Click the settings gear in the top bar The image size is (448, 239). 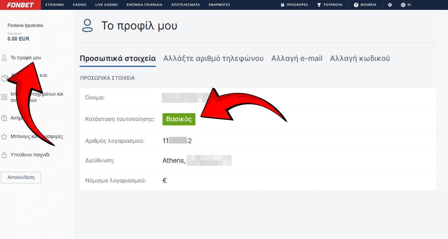390,5
